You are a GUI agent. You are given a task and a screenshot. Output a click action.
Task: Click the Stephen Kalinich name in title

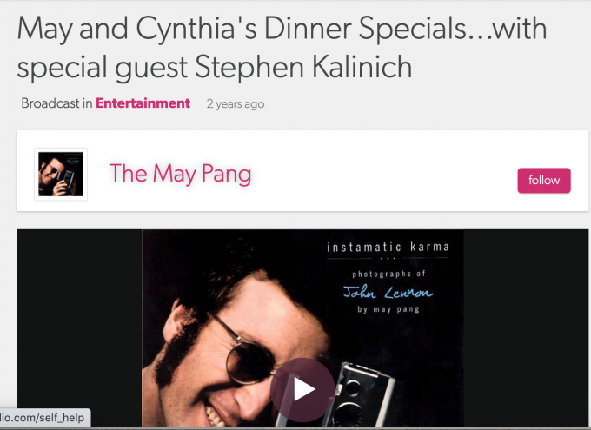coord(303,67)
